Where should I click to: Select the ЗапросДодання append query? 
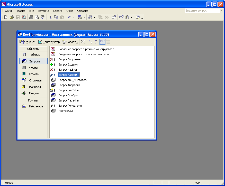[x=69, y=65]
